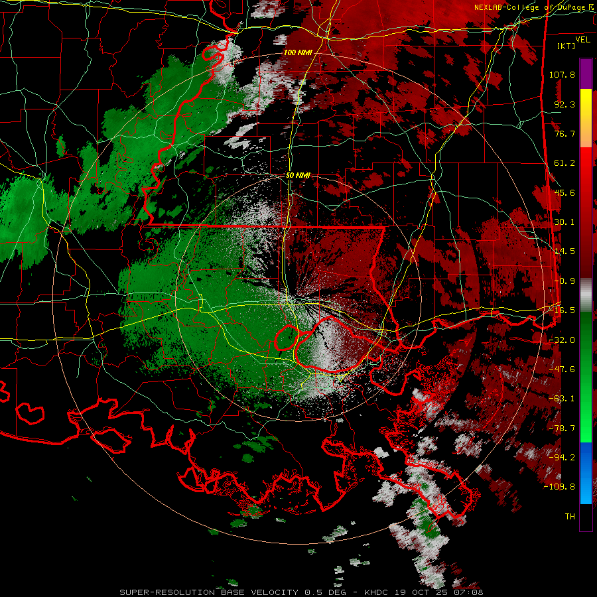
Task: Click the -0.9 velocity scale value
Action: (x=564, y=281)
